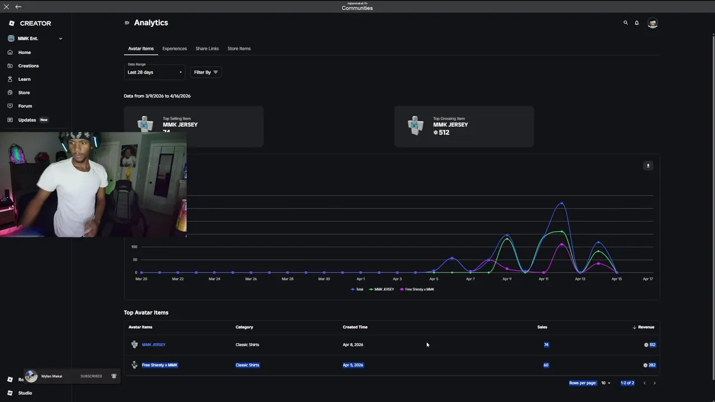The image size is (715, 402).
Task: Click the Home house icon
Action: pos(10,52)
